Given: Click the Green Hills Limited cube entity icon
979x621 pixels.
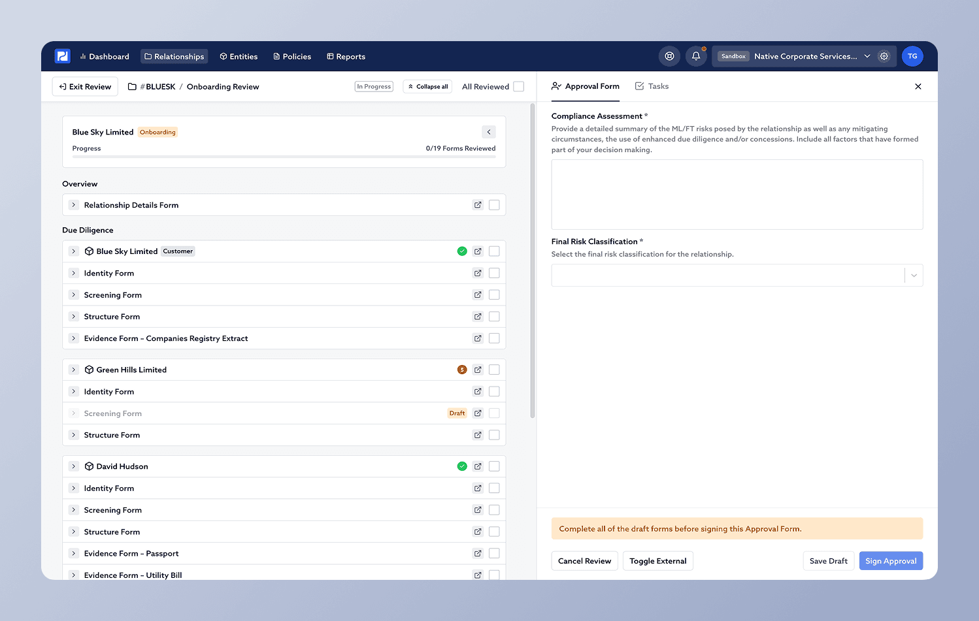Looking at the screenshot, I should point(89,370).
